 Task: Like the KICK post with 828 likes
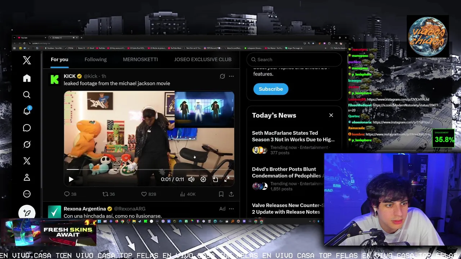point(148,194)
